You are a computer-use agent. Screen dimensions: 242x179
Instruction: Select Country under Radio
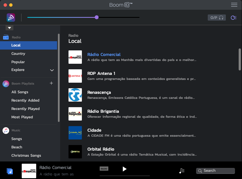[x=18, y=54]
